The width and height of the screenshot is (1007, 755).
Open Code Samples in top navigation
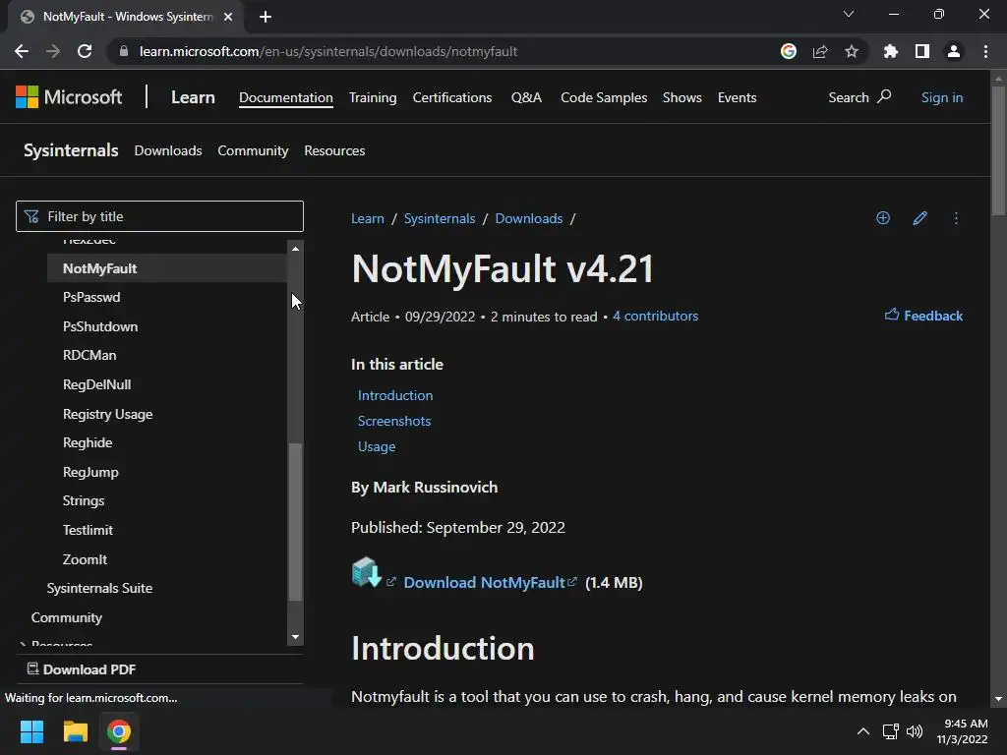click(x=604, y=97)
